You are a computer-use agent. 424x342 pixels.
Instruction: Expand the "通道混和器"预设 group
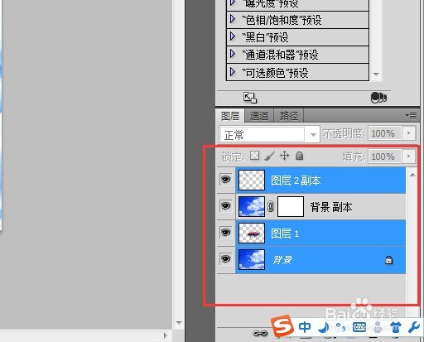[x=233, y=54]
